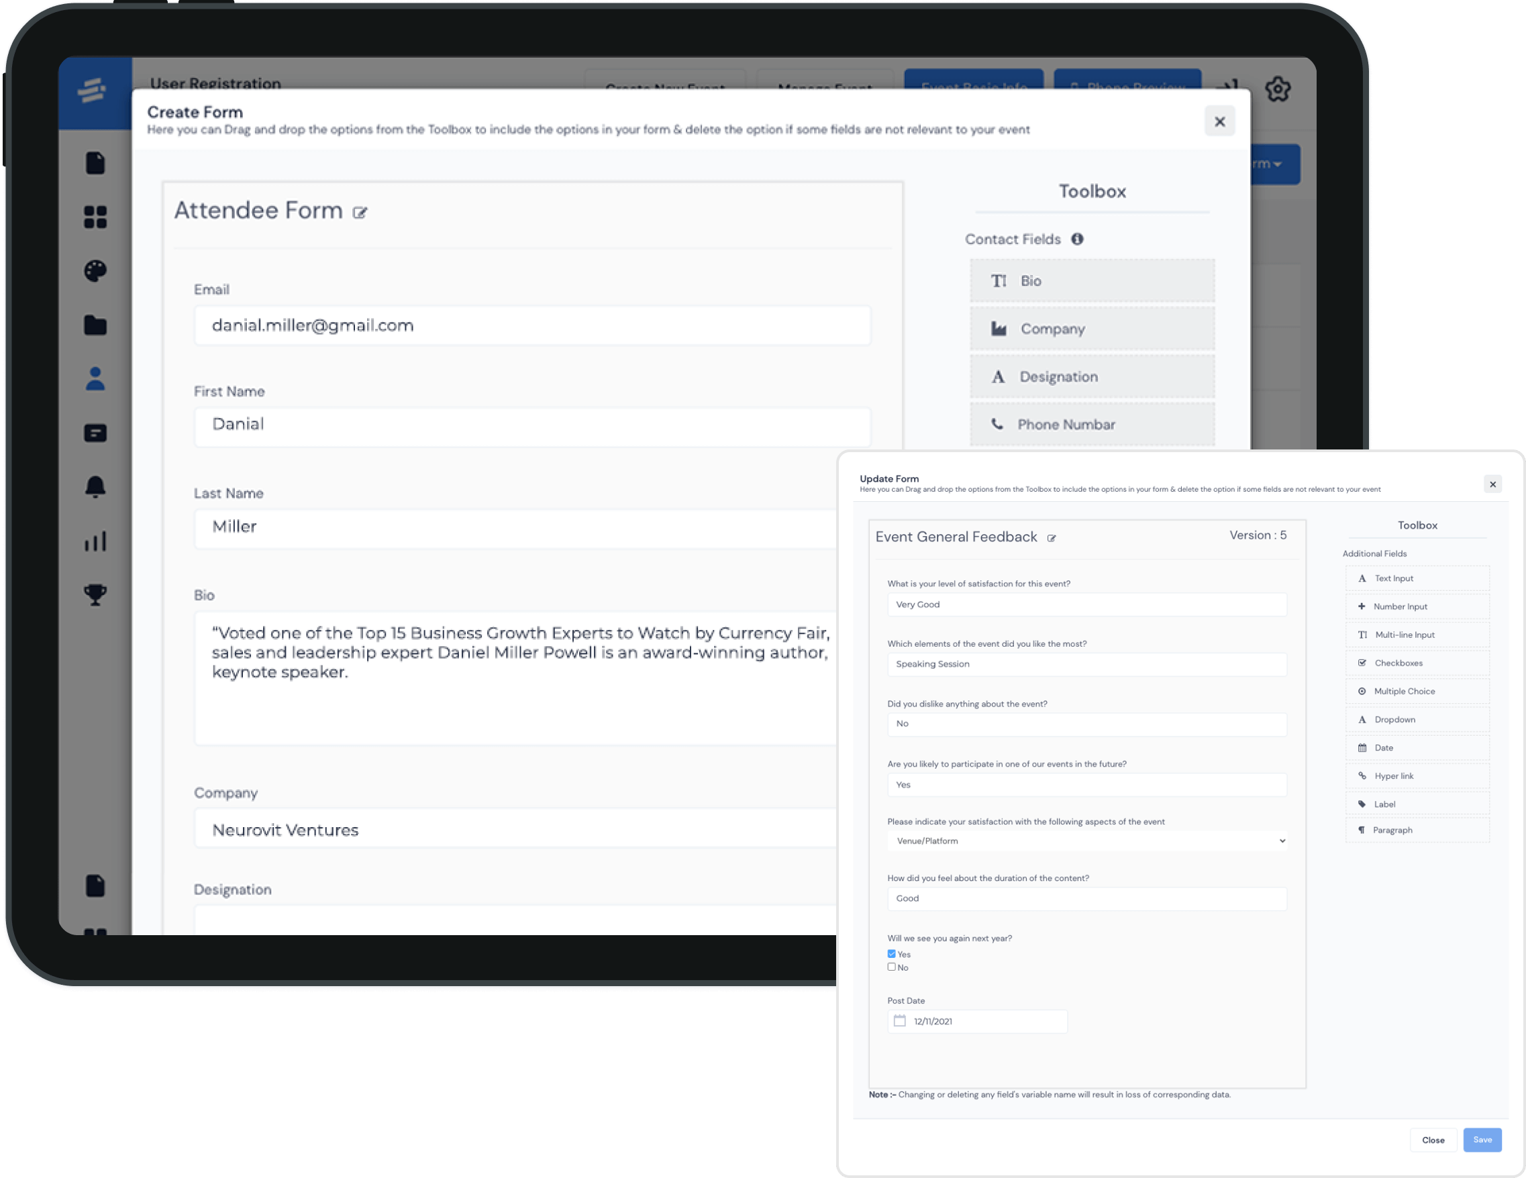
Task: Click the Post Date field showing 12/11/2021
Action: tap(977, 1021)
